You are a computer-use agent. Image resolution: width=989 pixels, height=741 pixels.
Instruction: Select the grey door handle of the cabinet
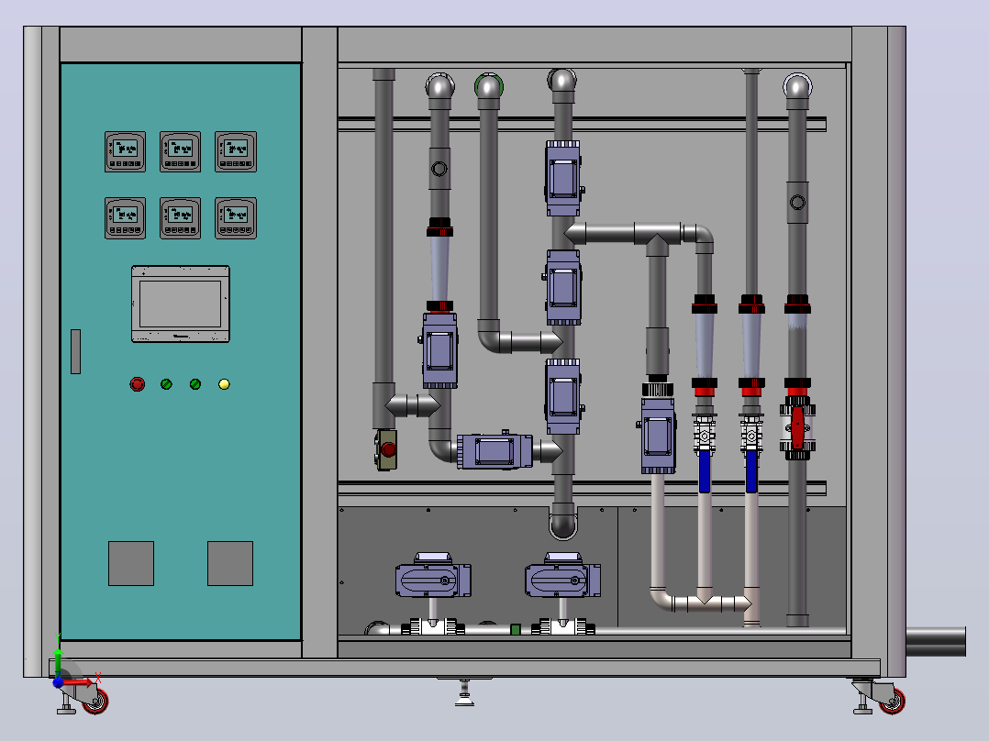tap(75, 351)
